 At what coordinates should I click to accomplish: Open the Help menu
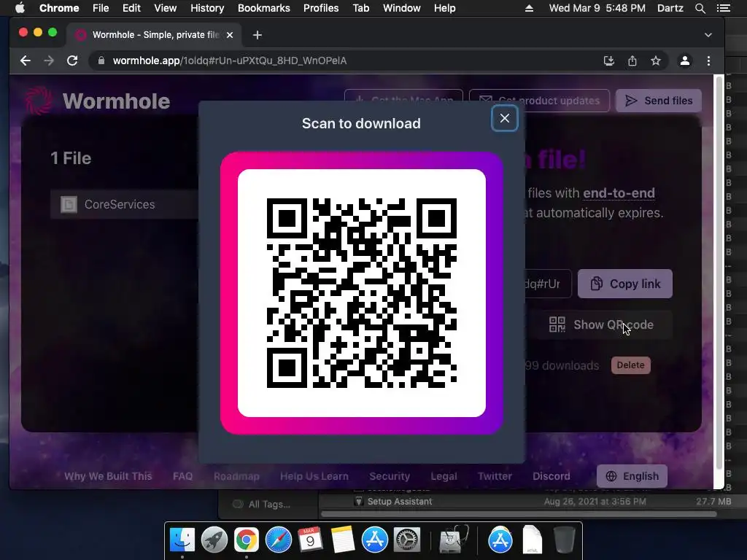click(x=444, y=8)
